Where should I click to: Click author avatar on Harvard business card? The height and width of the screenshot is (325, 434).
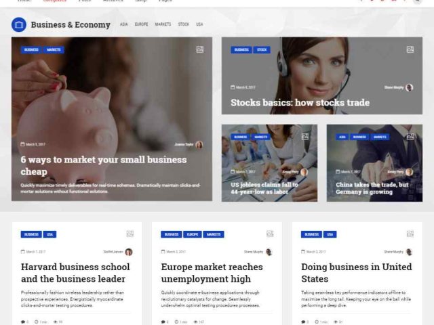pyautogui.click(x=129, y=252)
